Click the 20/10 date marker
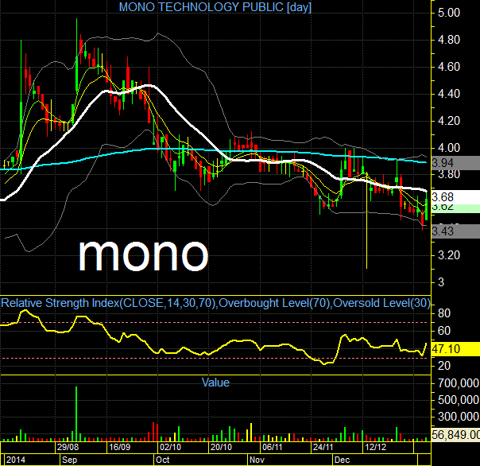 (x=221, y=447)
